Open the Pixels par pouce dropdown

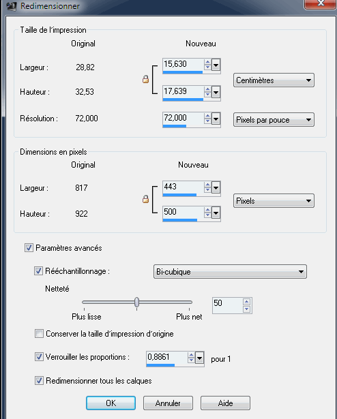tap(274, 120)
